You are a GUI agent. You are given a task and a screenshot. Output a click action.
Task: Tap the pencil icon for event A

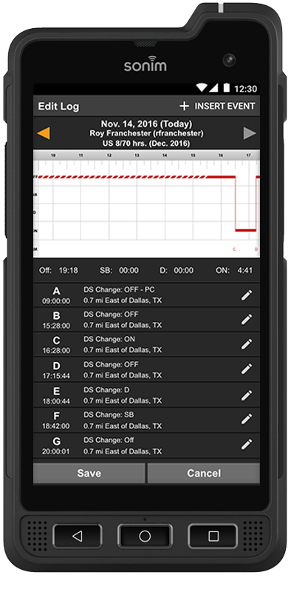247,295
